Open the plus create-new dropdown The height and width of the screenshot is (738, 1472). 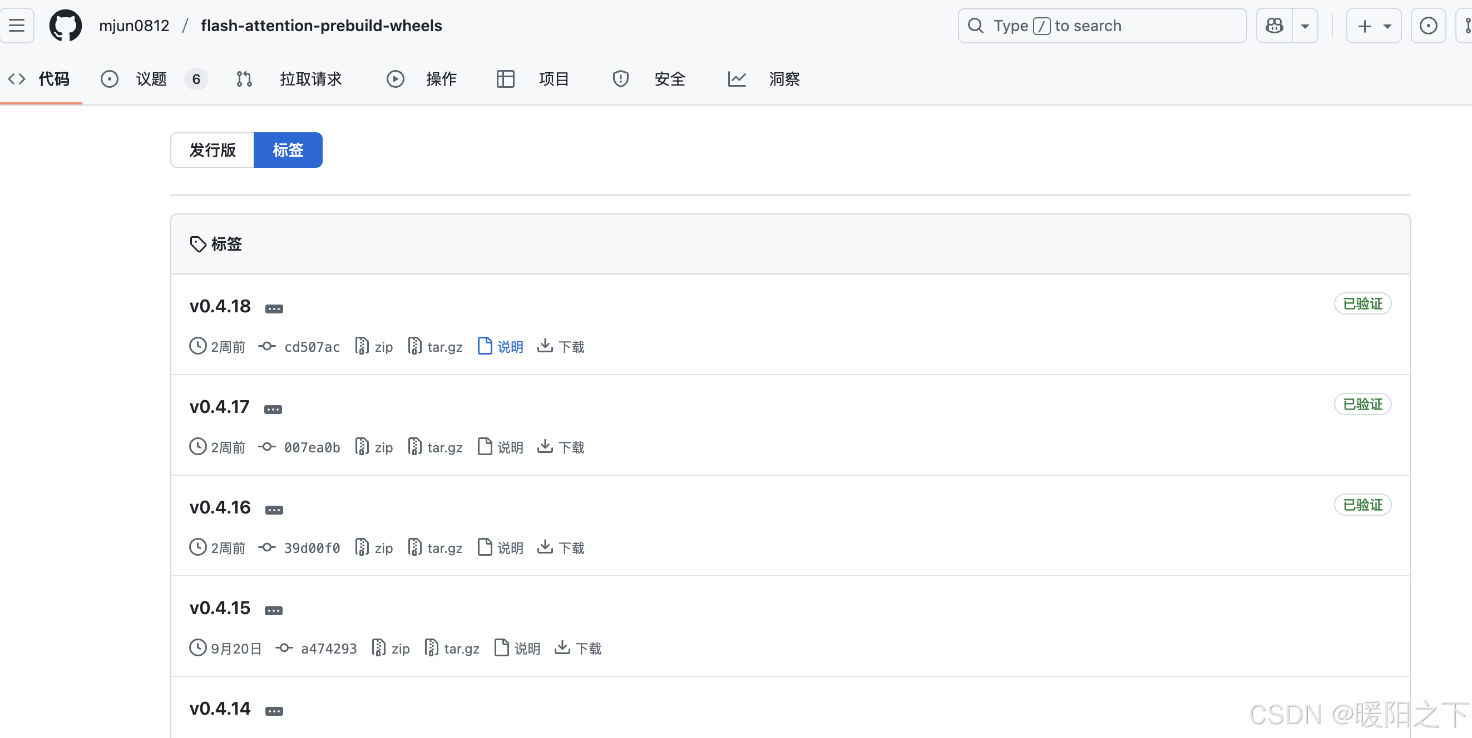point(1373,26)
